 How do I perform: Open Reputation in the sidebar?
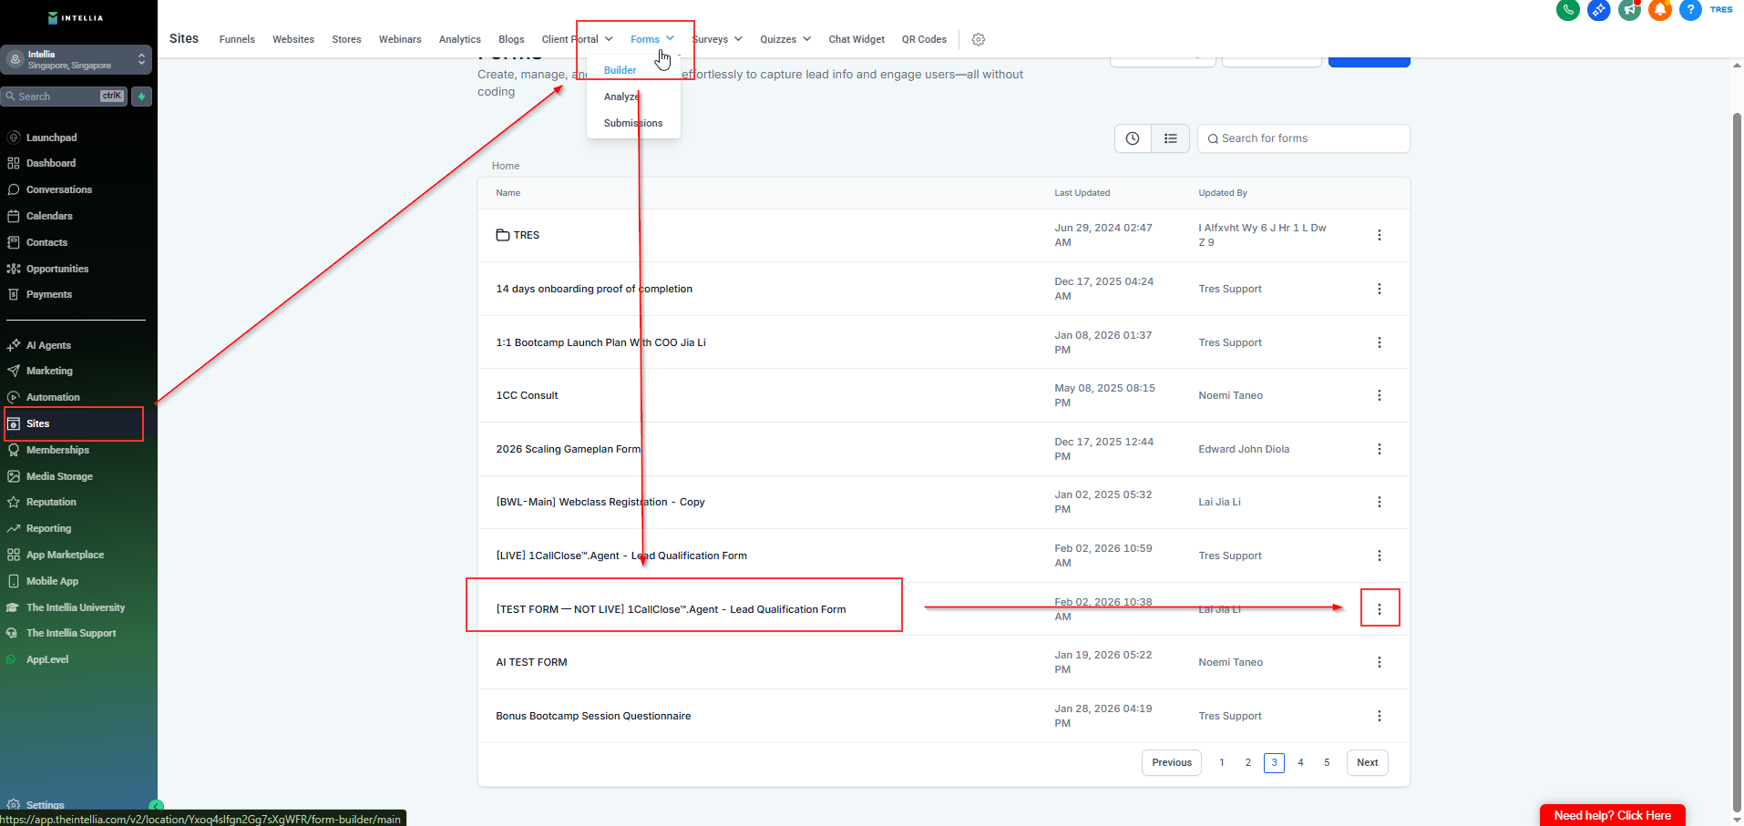point(51,502)
